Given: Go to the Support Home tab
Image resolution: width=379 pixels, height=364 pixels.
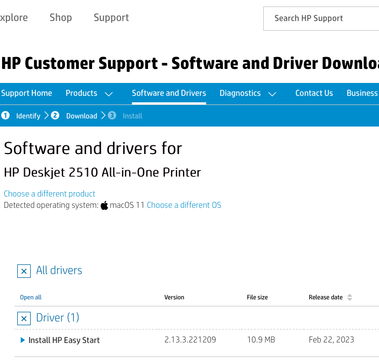Looking at the screenshot, I should pyautogui.click(x=26, y=93).
